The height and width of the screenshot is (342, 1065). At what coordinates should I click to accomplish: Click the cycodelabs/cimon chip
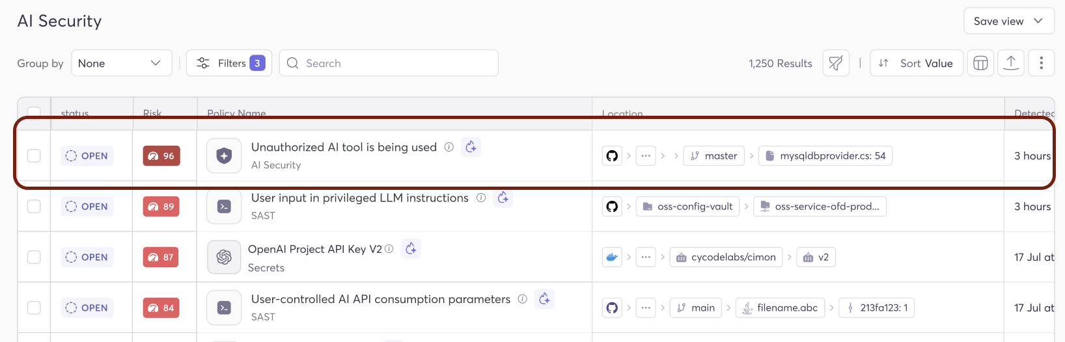[726, 257]
